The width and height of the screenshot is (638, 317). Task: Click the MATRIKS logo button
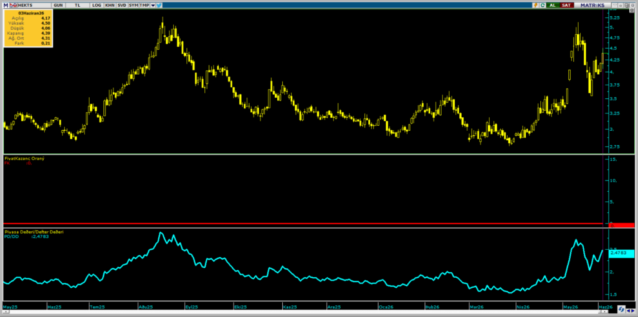tap(593, 5)
